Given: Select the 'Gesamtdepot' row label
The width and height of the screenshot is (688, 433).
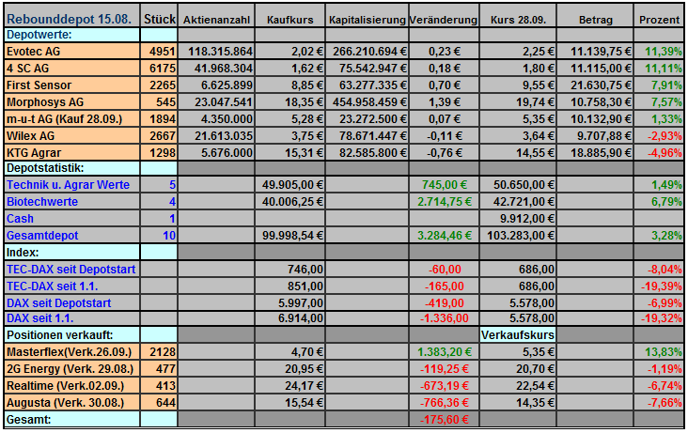Looking at the screenshot, I should tap(42, 236).
